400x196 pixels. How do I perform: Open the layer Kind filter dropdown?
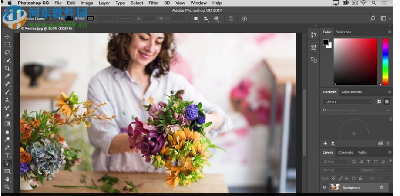336,162
